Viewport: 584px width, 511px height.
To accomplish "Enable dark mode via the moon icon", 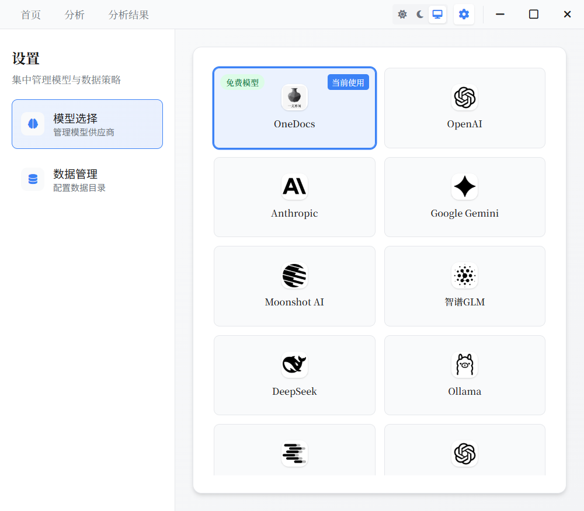I will 420,14.
